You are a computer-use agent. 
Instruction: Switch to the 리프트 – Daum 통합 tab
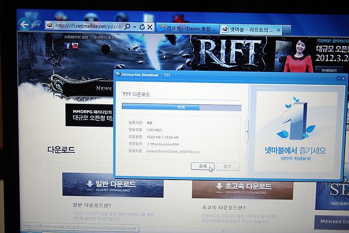point(188,29)
